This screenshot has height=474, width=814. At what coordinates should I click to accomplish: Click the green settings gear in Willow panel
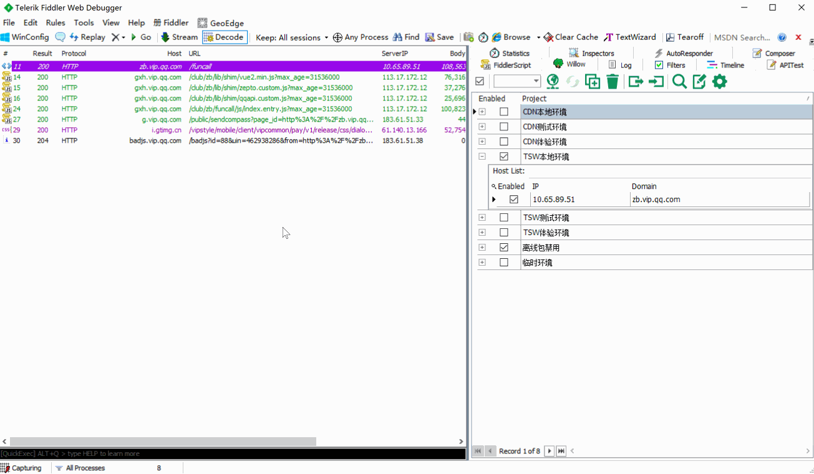coord(719,81)
